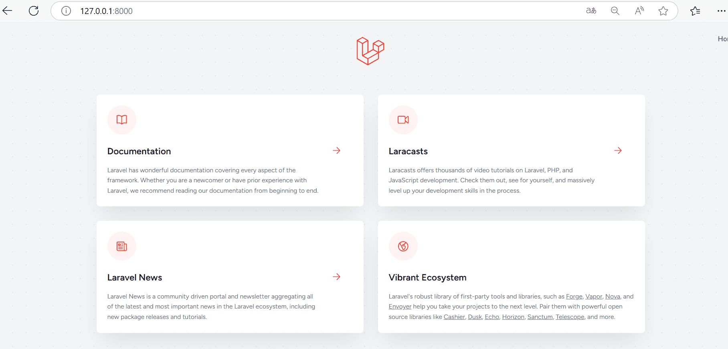The width and height of the screenshot is (728, 349).
Task: Click the address bar URL field
Action: (x=321, y=11)
